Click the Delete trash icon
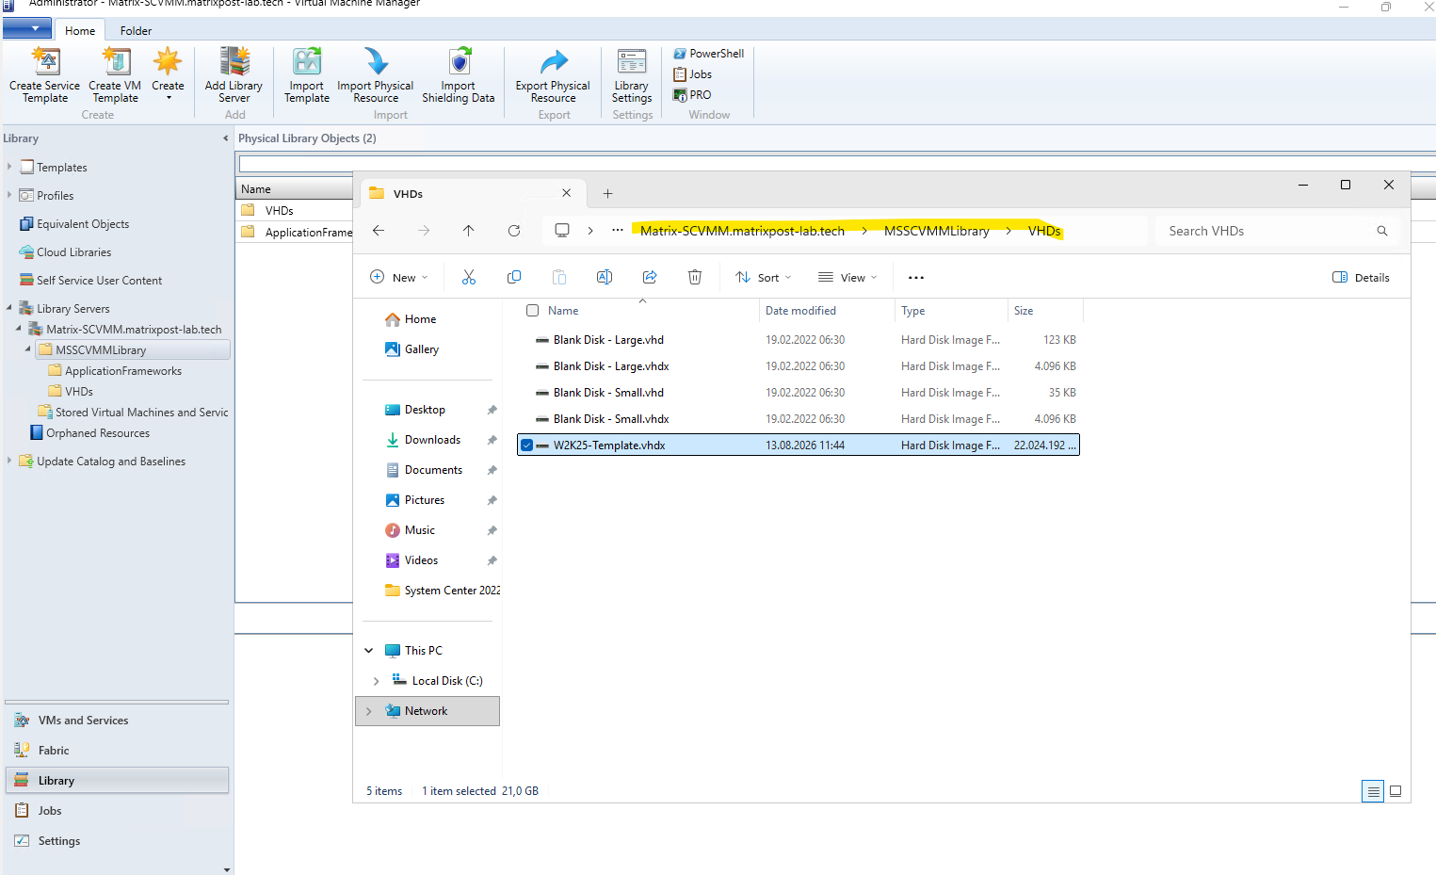Image resolution: width=1436 pixels, height=875 pixels. coord(695,277)
